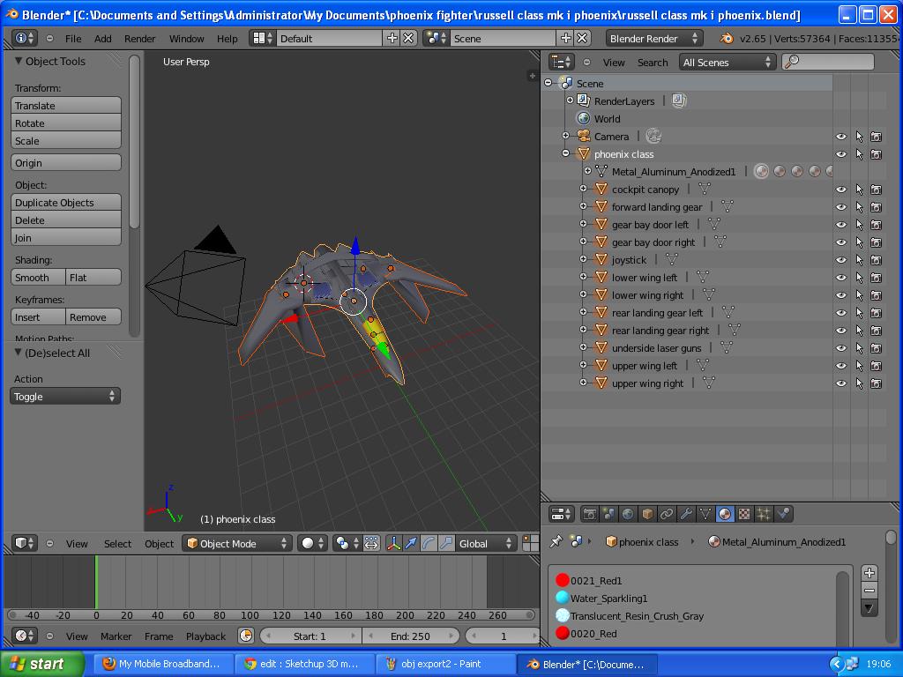903x677 pixels.
Task: Open the Playback menu in timeline
Action: [x=205, y=636]
